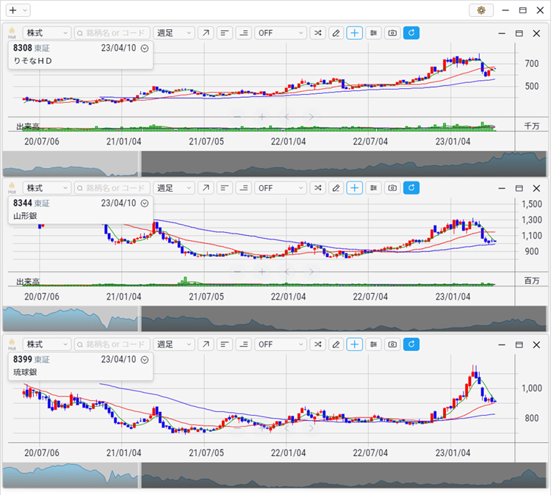The width and height of the screenshot is (551, 495).
Task: Open the OFF comparison dropdown in the 琉球銀 panel
Action: tap(281, 344)
